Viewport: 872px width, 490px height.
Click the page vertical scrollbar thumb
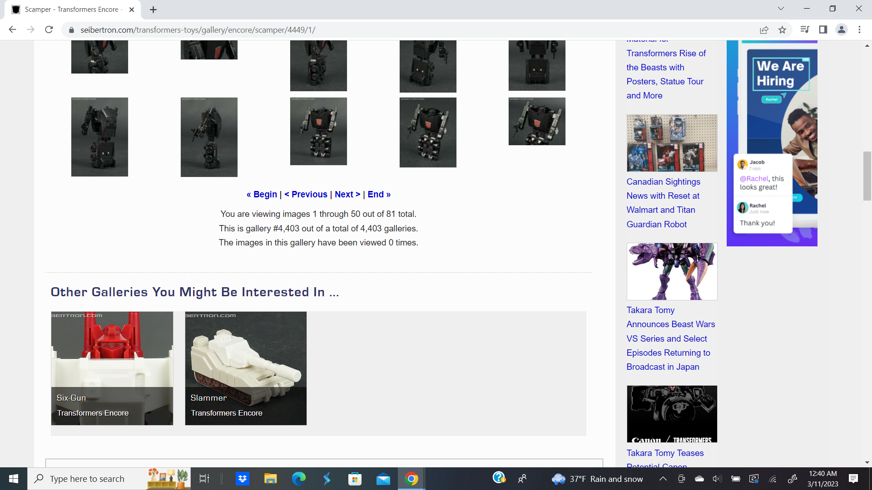[x=867, y=176]
